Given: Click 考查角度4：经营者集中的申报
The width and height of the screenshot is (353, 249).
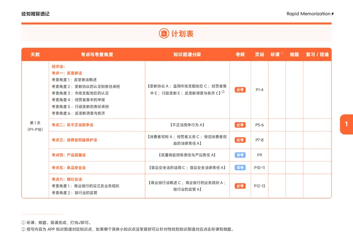Looking at the screenshot, I should coord(79,100).
